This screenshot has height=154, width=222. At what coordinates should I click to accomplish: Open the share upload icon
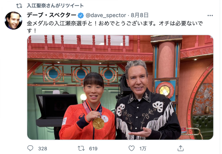coord(181,148)
